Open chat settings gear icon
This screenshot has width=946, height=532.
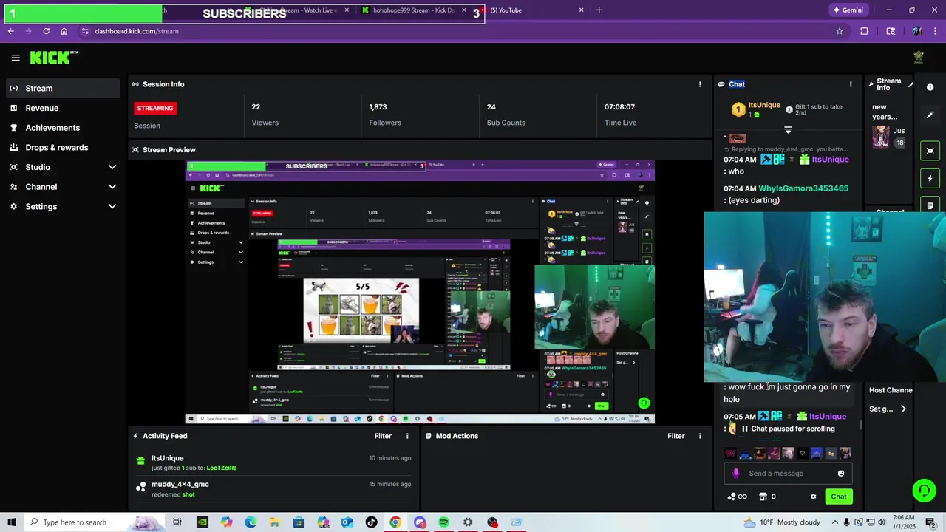(814, 497)
